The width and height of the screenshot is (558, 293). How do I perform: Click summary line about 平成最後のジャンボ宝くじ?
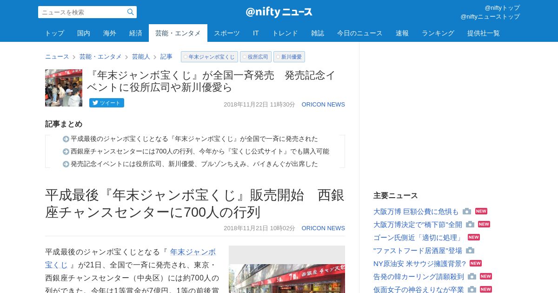coord(194,139)
